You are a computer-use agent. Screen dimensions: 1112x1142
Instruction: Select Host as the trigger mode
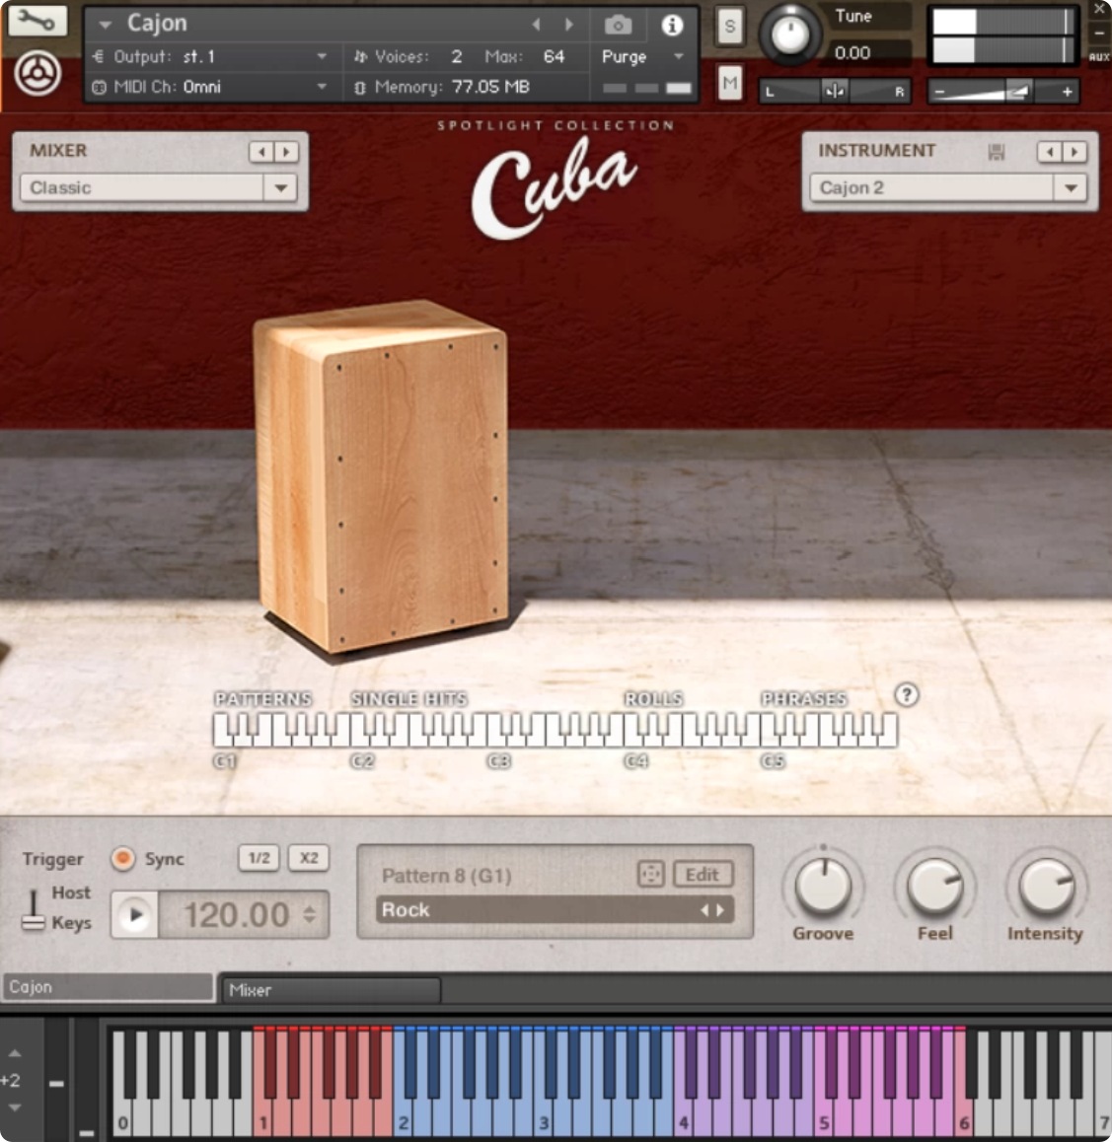coord(71,892)
